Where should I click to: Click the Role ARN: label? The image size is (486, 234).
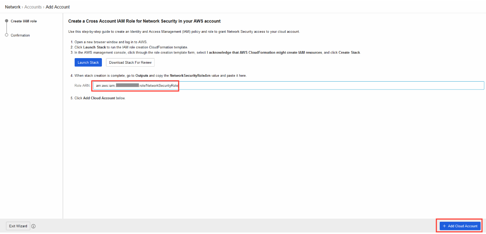(x=82, y=86)
